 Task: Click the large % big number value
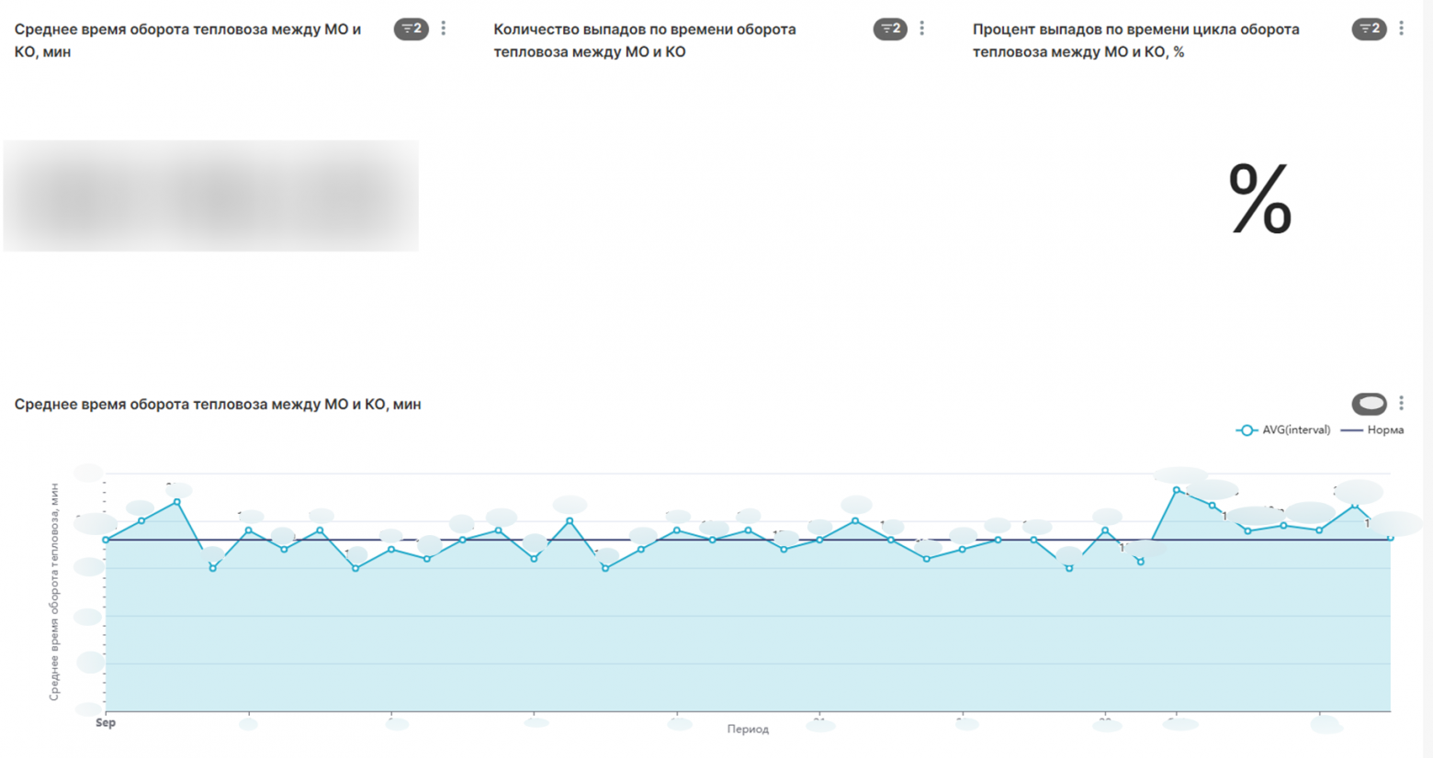pos(1259,199)
